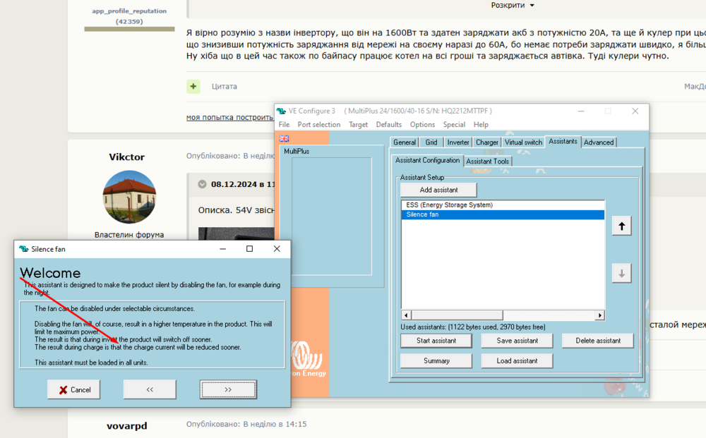Open the моя попытка построить signature link
Viewport: 706px width, 438px height.
pos(229,117)
